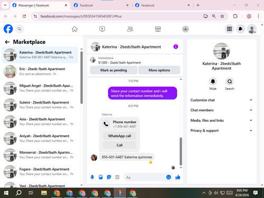Image resolution: width=264 pixels, height=198 pixels.
Task: Open Windows Task View icon
Action: tap(31, 193)
